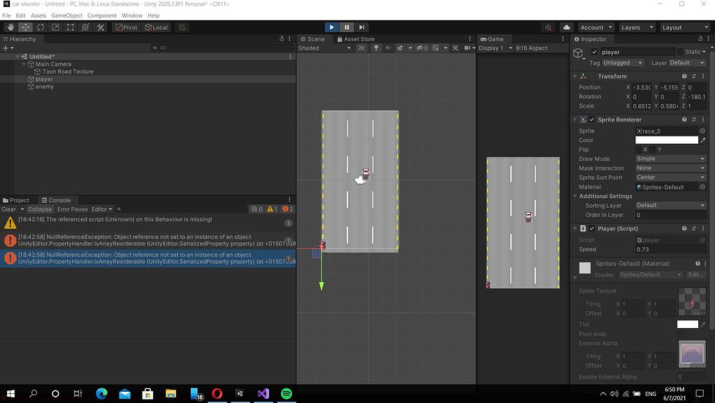This screenshot has height=403, width=715.
Task: Toggle the Static checkbox
Action: coord(680,52)
